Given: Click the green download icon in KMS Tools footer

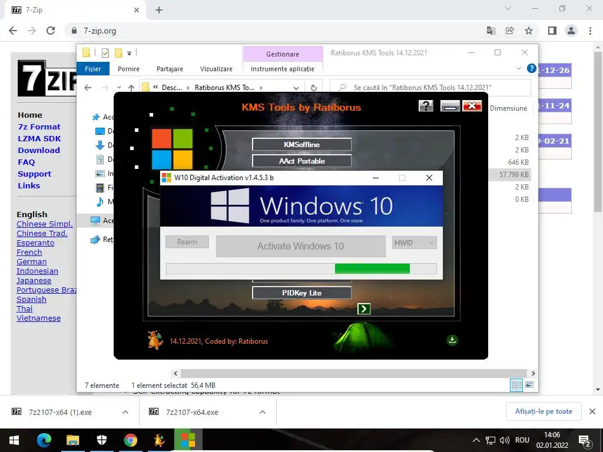Looking at the screenshot, I should [452, 340].
